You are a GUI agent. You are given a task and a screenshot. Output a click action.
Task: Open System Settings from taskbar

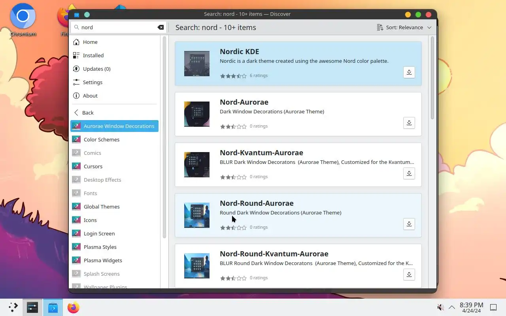point(32,307)
